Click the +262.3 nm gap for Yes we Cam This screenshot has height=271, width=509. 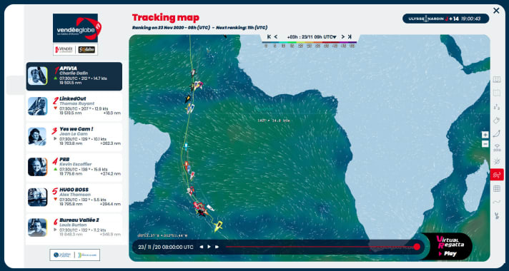click(x=111, y=143)
